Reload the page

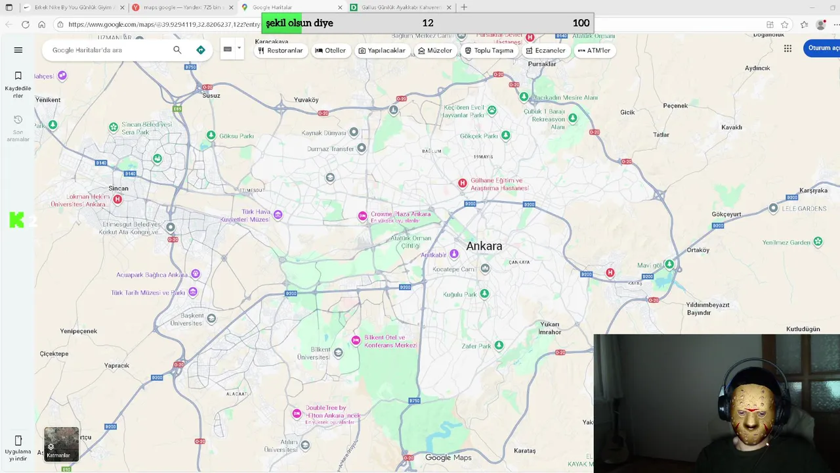click(25, 24)
